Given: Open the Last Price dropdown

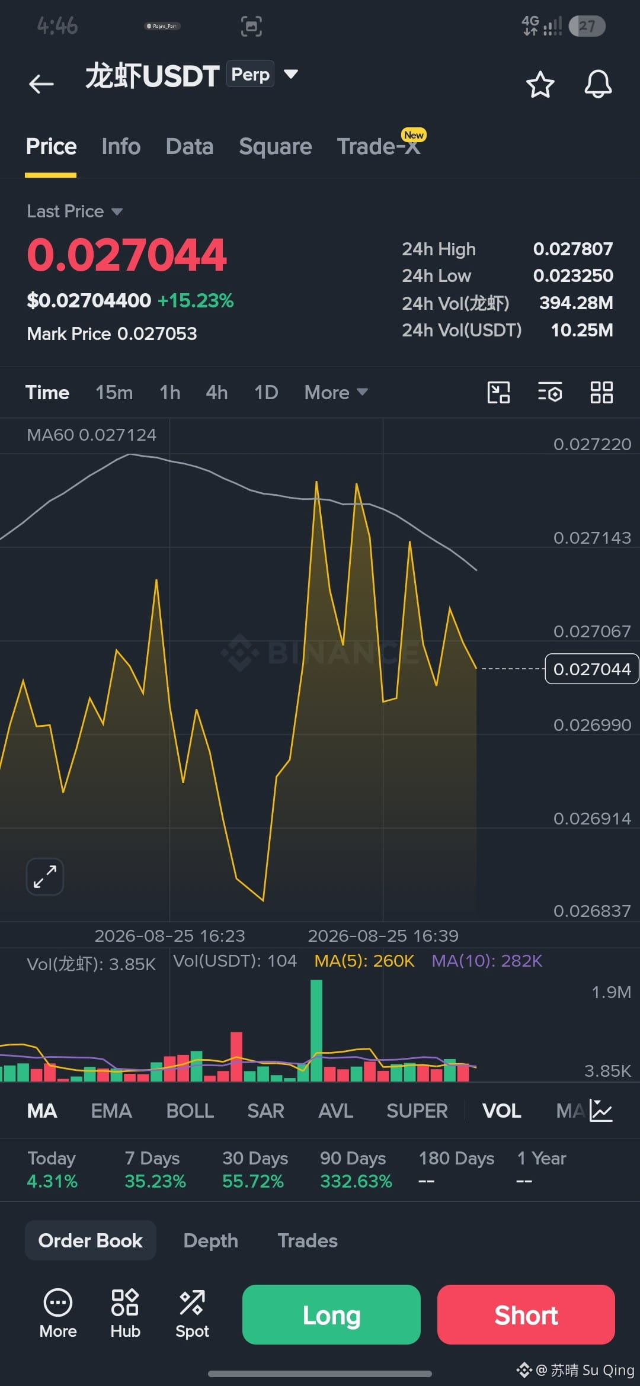Looking at the screenshot, I should (75, 211).
